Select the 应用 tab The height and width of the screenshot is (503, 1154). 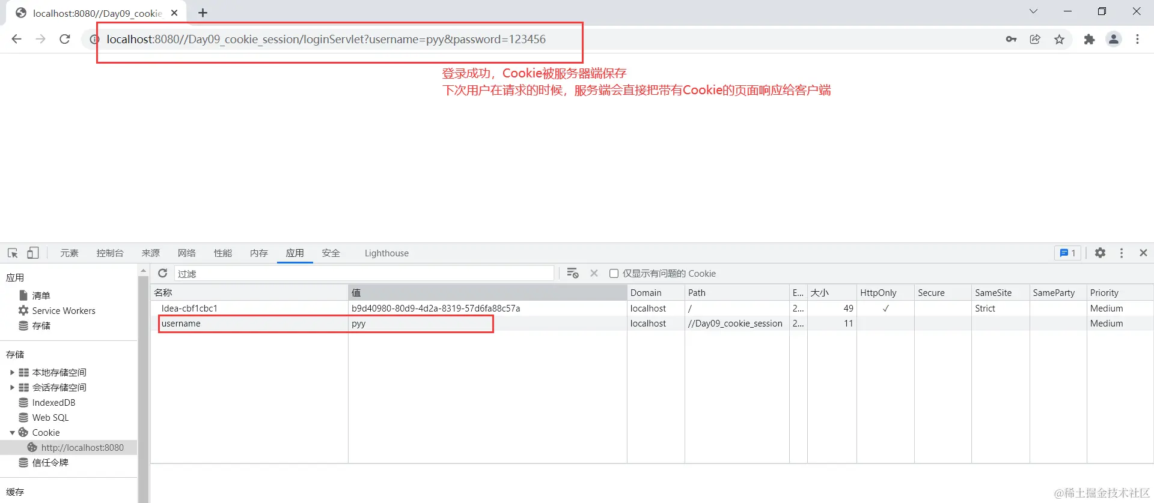[295, 253]
